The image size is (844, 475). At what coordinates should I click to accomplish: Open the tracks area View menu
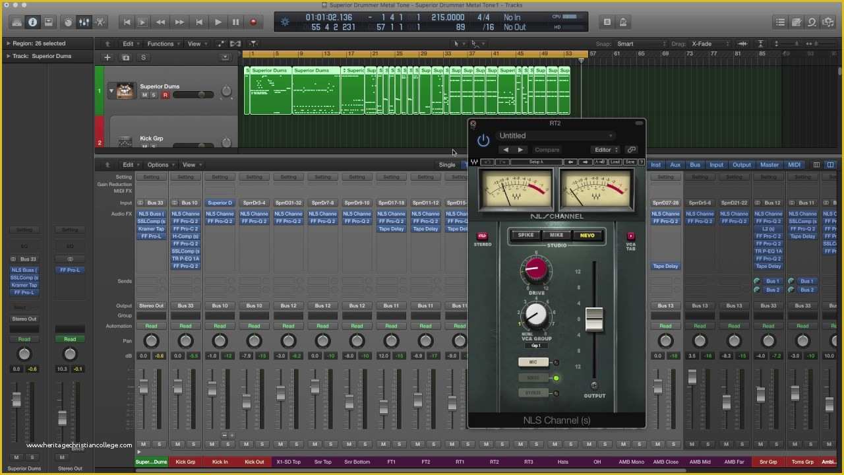click(x=196, y=44)
